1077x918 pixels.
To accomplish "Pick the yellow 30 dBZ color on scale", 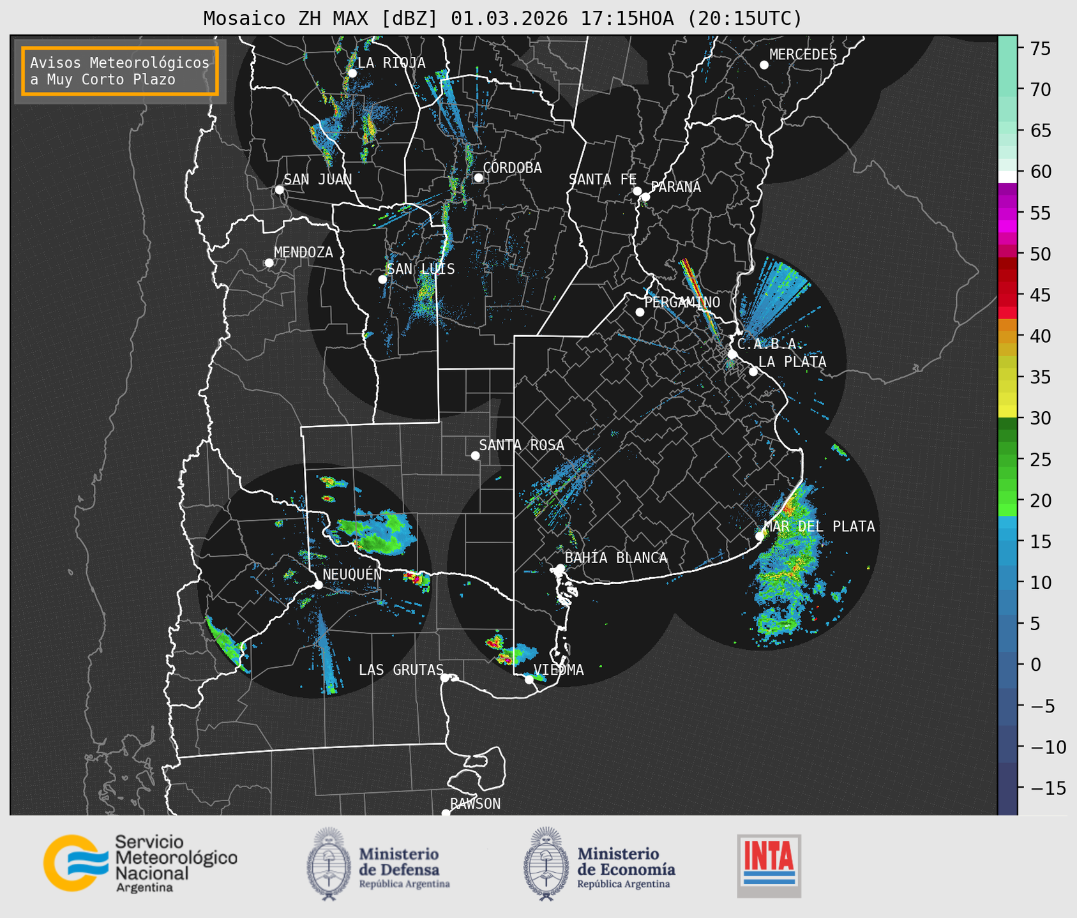I will pos(1007,412).
